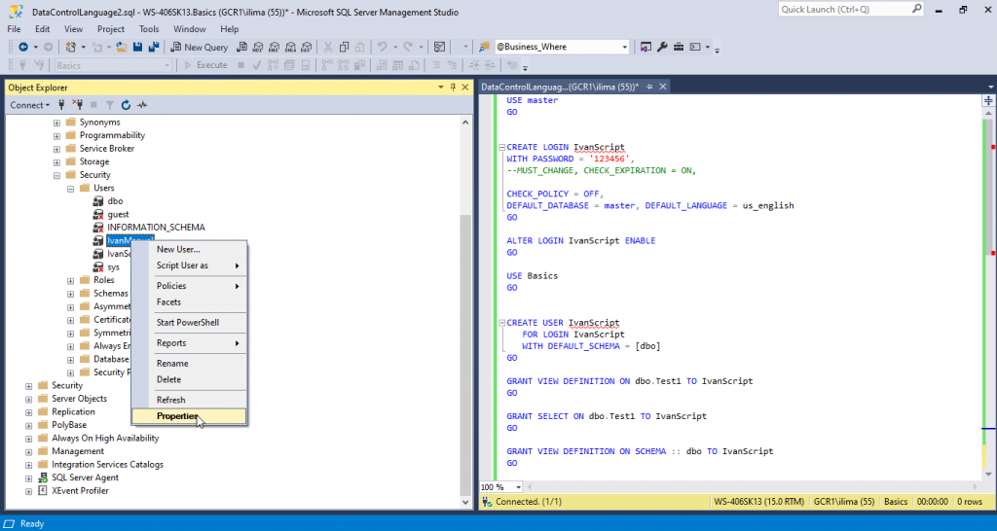Click the Open File folder icon

[x=122, y=47]
